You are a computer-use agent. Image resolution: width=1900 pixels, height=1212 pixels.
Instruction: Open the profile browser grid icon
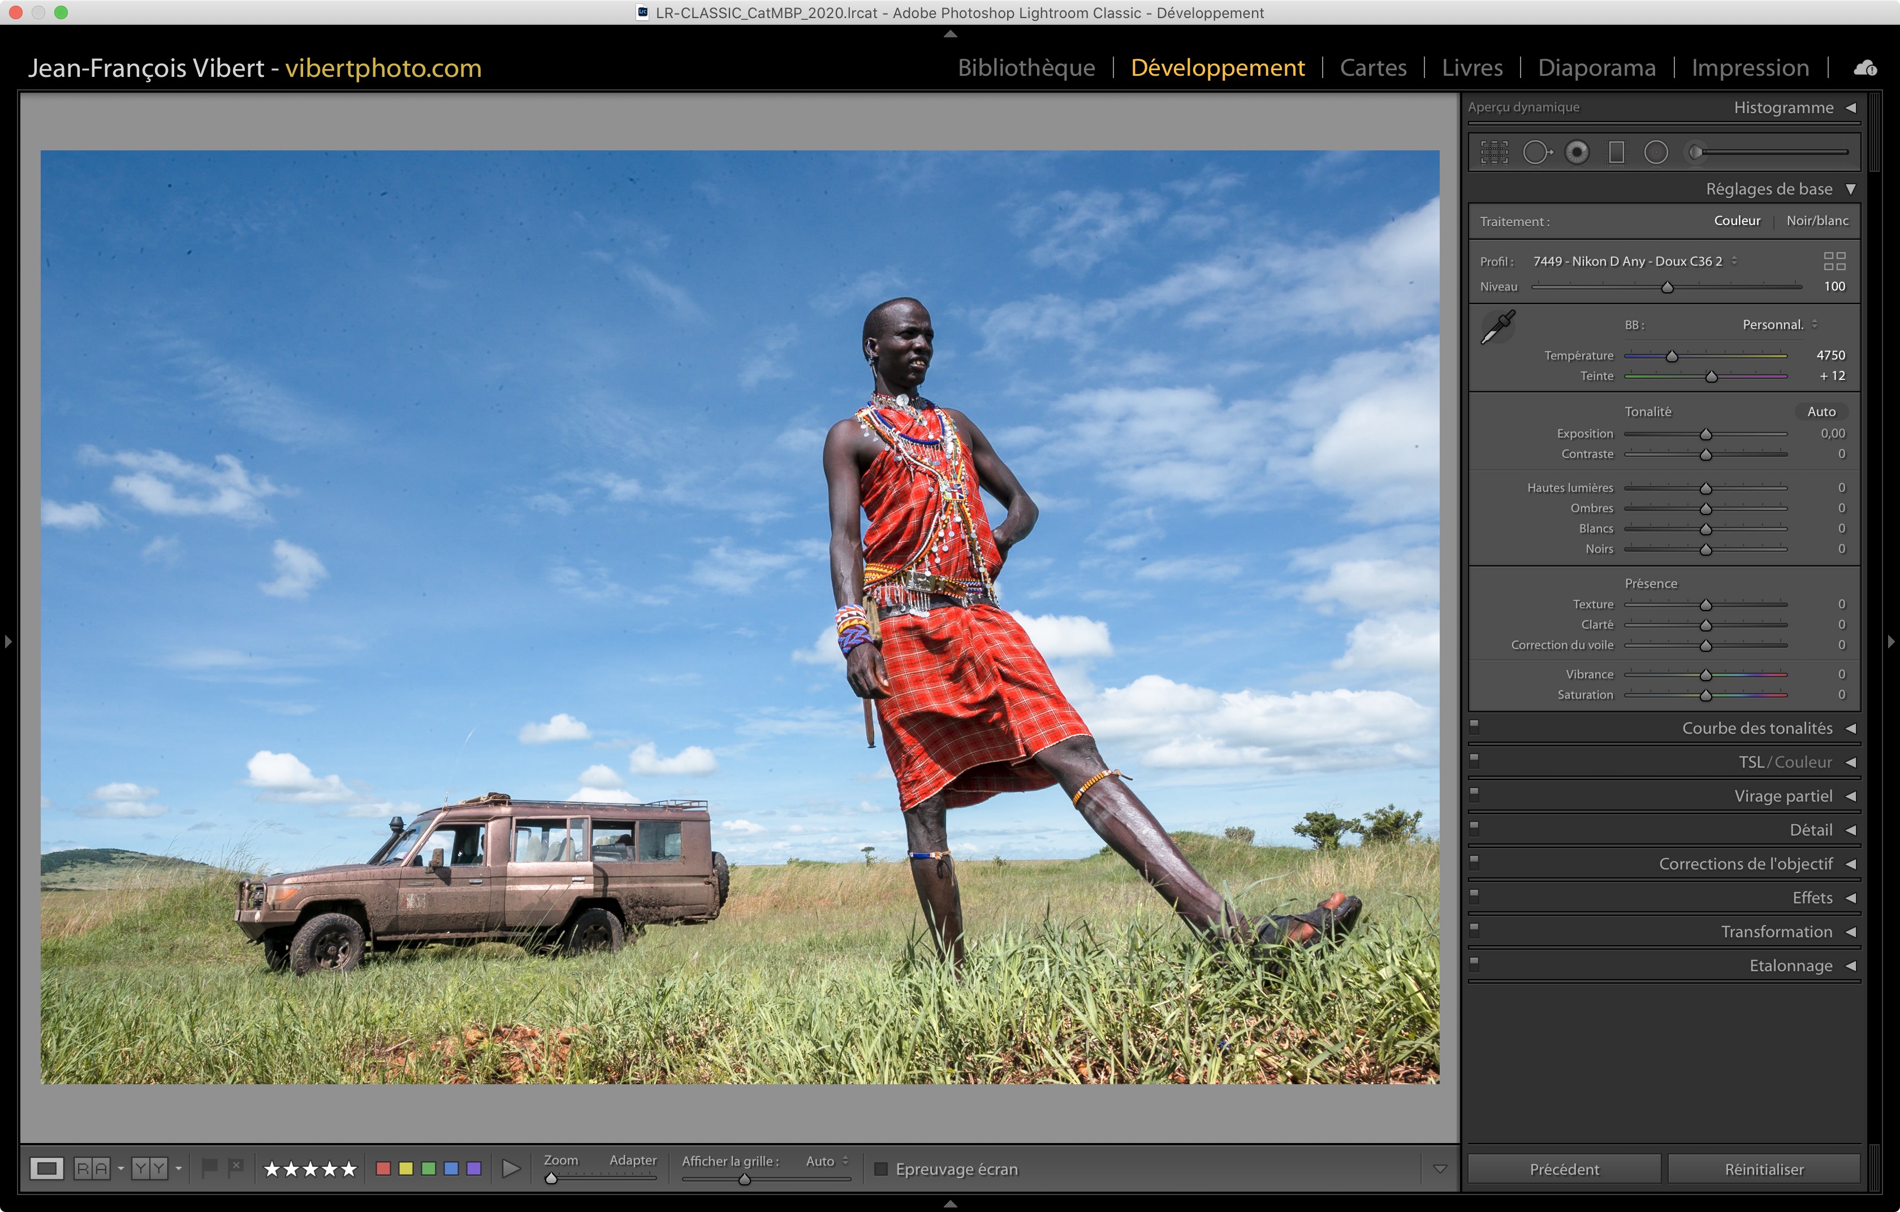point(1834,261)
